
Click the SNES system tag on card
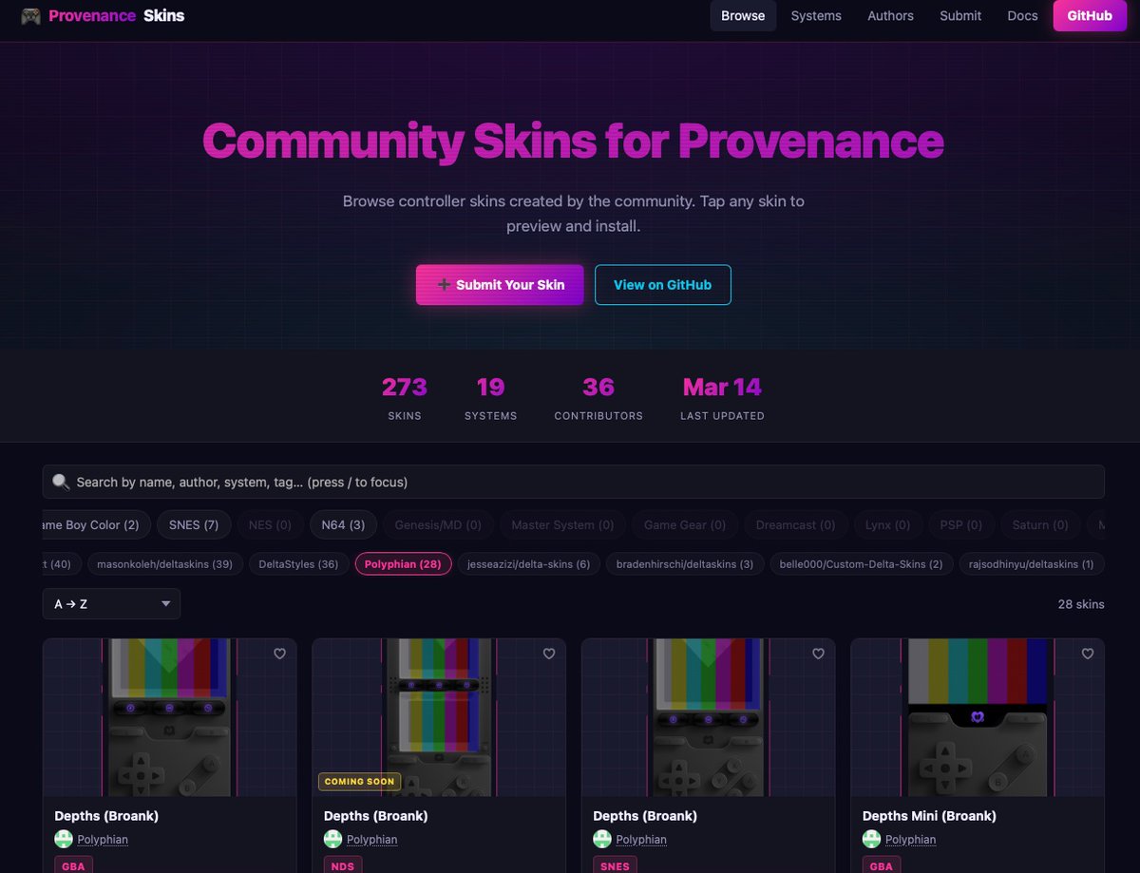pyautogui.click(x=616, y=864)
